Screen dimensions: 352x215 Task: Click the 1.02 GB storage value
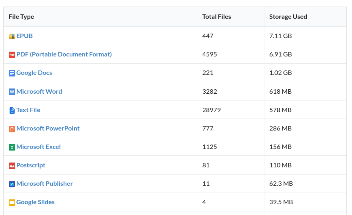tap(280, 72)
